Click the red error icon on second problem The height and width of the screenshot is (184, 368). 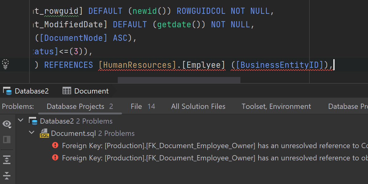(x=55, y=158)
